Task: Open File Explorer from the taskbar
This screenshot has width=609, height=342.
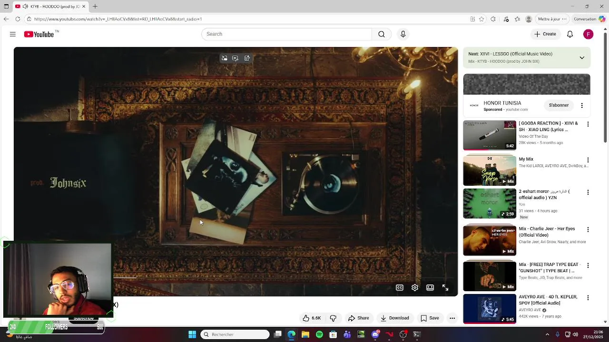Action: point(305,334)
